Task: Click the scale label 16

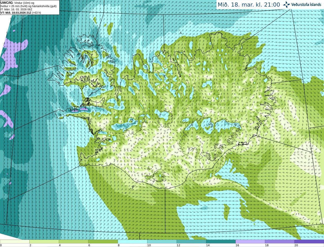Action: [237, 245]
